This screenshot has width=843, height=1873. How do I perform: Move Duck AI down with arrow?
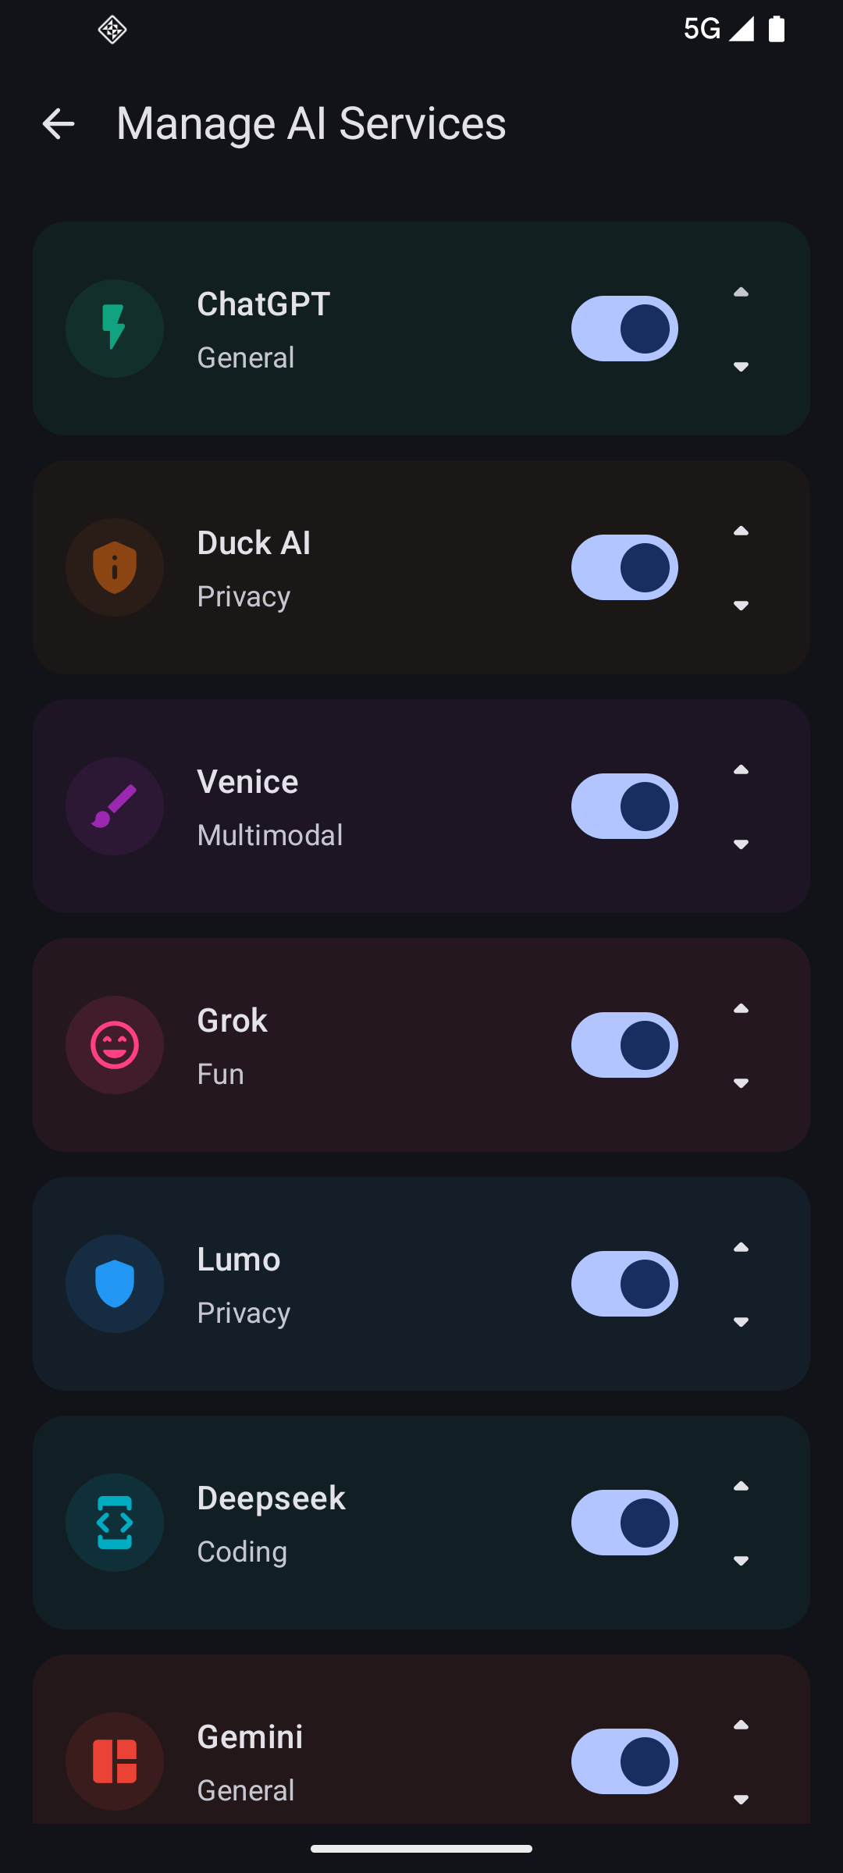coord(741,606)
